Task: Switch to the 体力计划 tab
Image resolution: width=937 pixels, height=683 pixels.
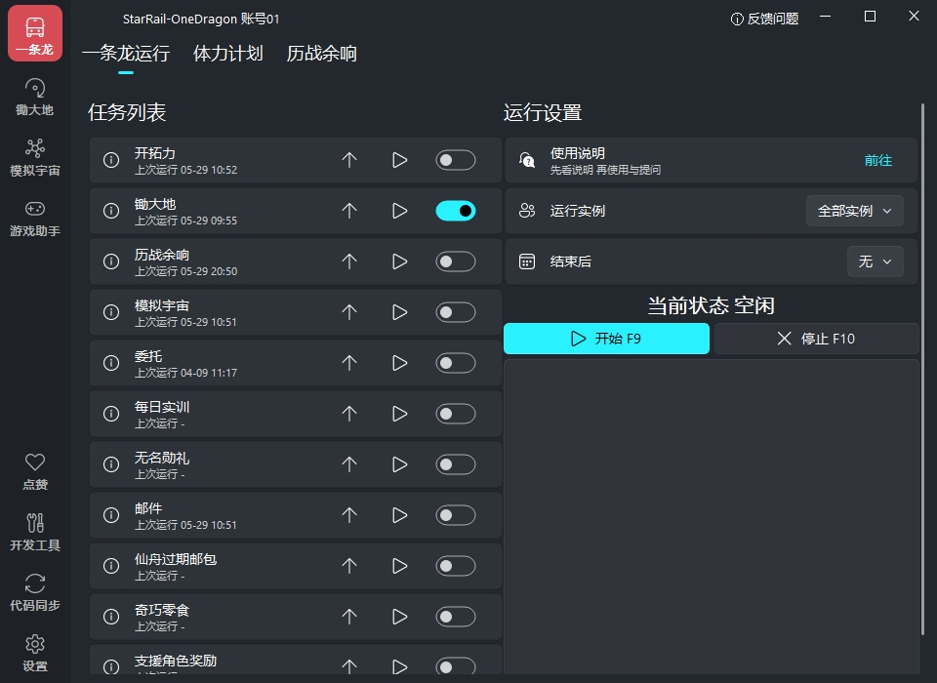Action: pos(225,55)
